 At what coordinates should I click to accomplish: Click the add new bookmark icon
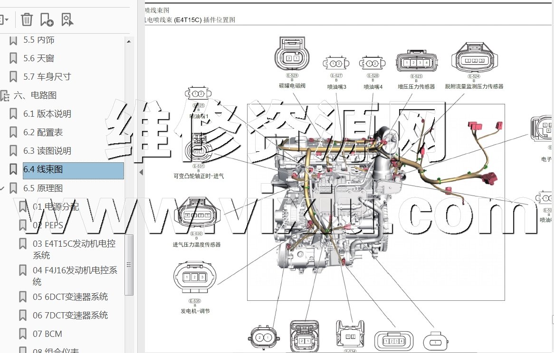[x=47, y=19]
